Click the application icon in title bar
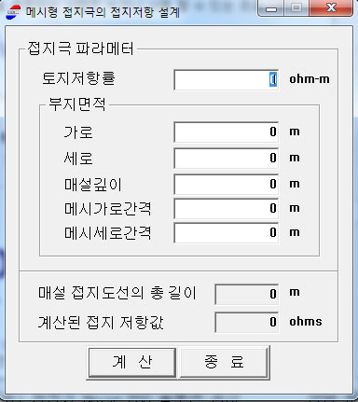358x402 pixels. [x=14, y=12]
